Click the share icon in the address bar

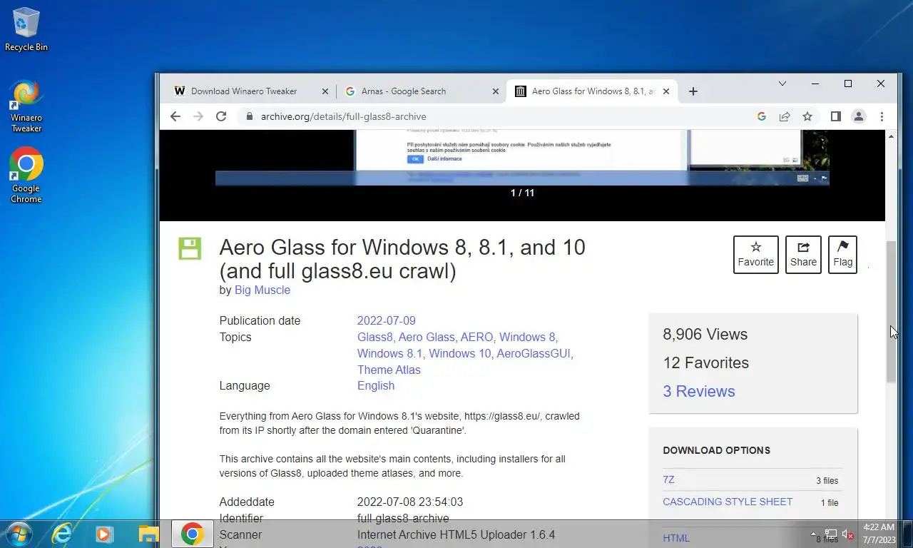(x=785, y=116)
